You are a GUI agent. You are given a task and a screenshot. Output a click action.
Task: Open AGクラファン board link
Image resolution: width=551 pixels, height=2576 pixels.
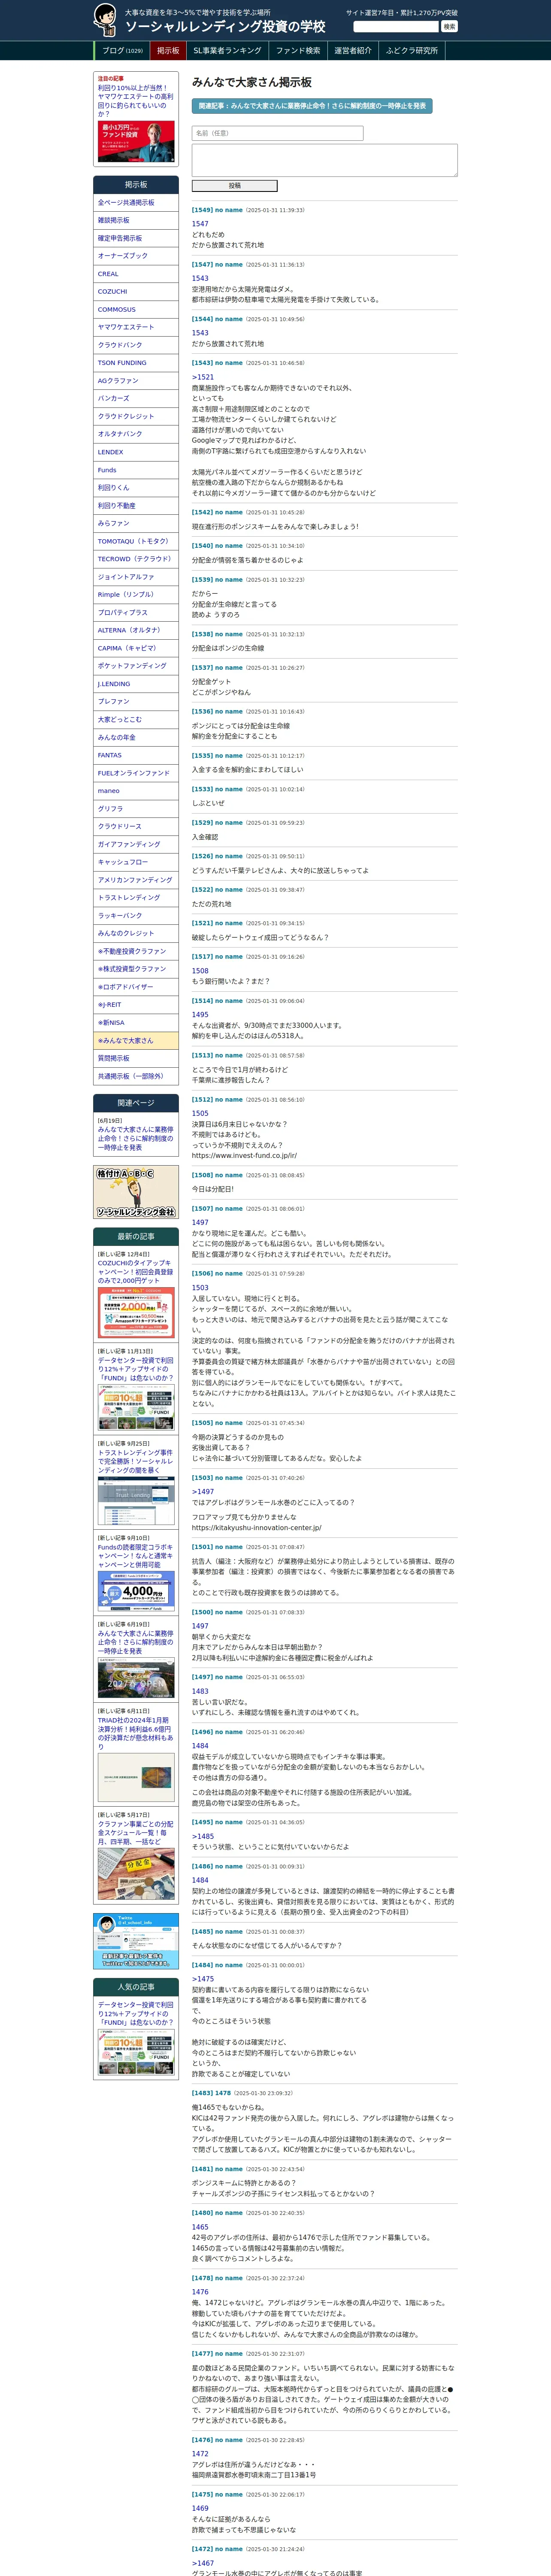tap(136, 381)
